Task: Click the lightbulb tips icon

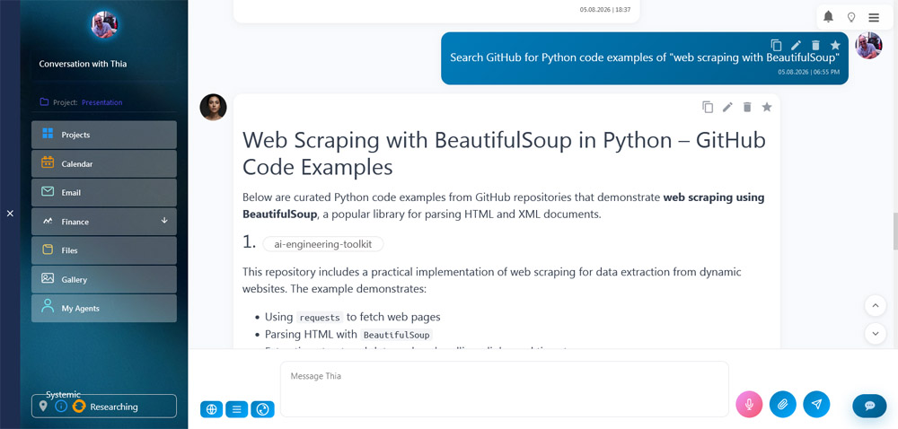Action: (851, 17)
